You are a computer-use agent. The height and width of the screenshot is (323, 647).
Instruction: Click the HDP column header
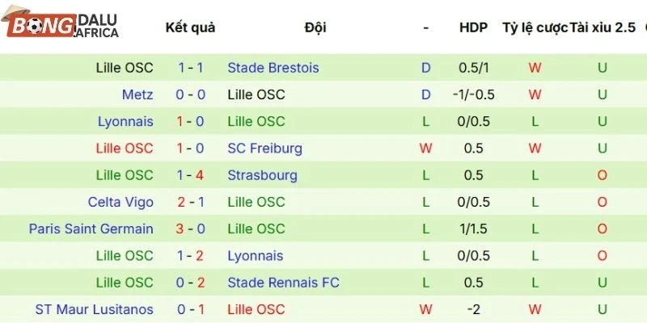473,27
